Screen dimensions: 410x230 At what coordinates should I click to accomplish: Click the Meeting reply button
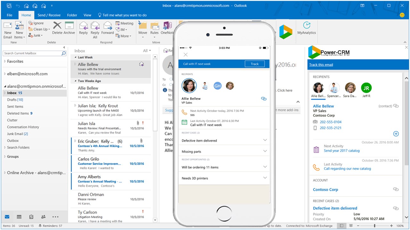click(124, 23)
